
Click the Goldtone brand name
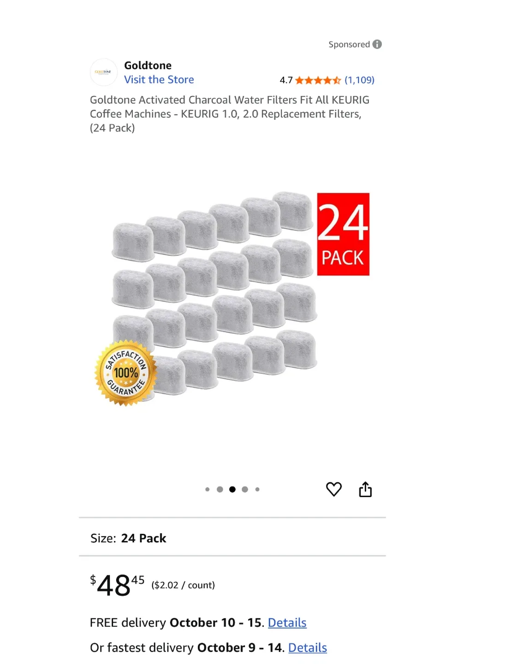click(x=148, y=65)
